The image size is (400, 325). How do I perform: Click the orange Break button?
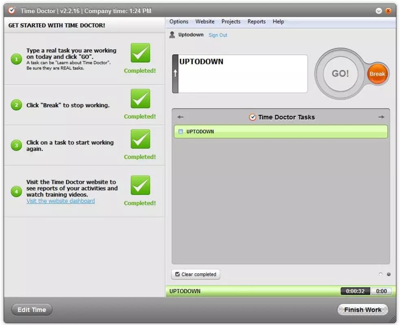coord(377,74)
